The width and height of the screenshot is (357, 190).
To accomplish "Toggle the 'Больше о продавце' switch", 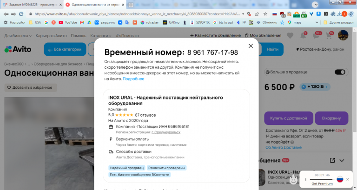I will coord(340,72).
